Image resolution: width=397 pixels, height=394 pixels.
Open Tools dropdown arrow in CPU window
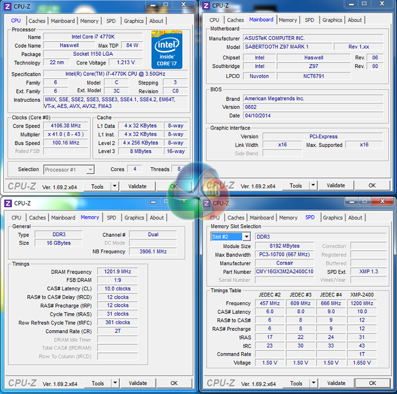pos(115,186)
